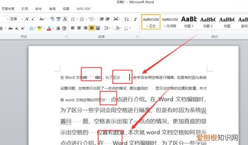Open the paragraph shading color dropdown arrow
Image resolution: width=248 pixels, height=145 pixels.
pyautogui.click(x=121, y=28)
